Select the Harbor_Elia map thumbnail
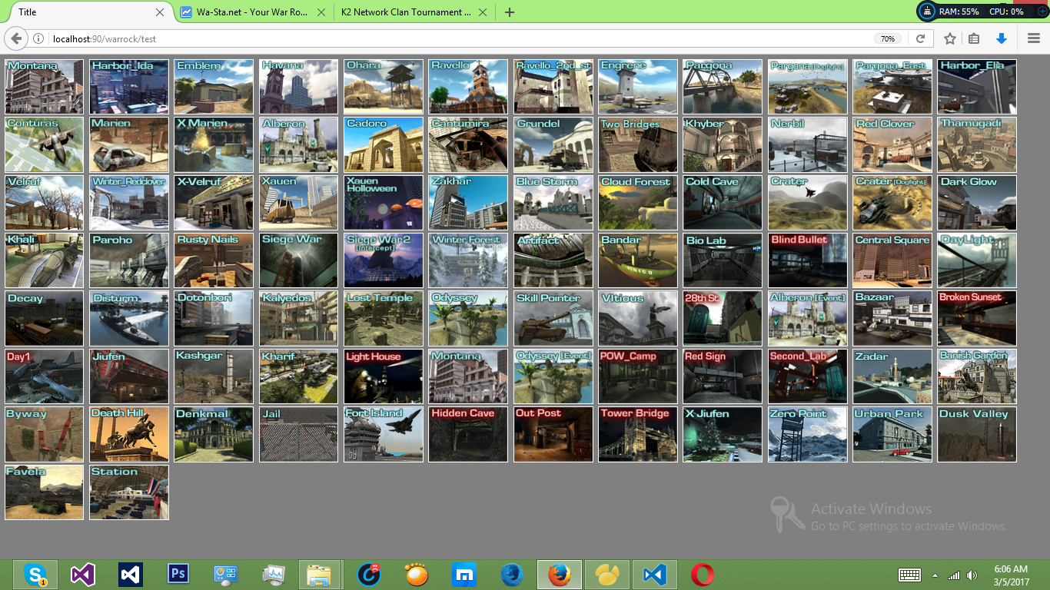 pos(977,86)
